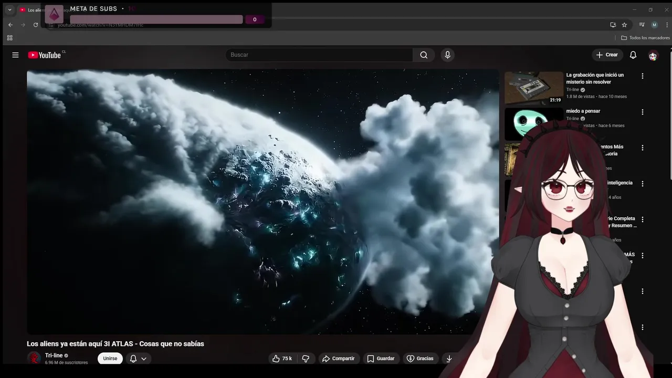Dislike the video with thumbs down
The image size is (672, 378).
[x=306, y=359]
